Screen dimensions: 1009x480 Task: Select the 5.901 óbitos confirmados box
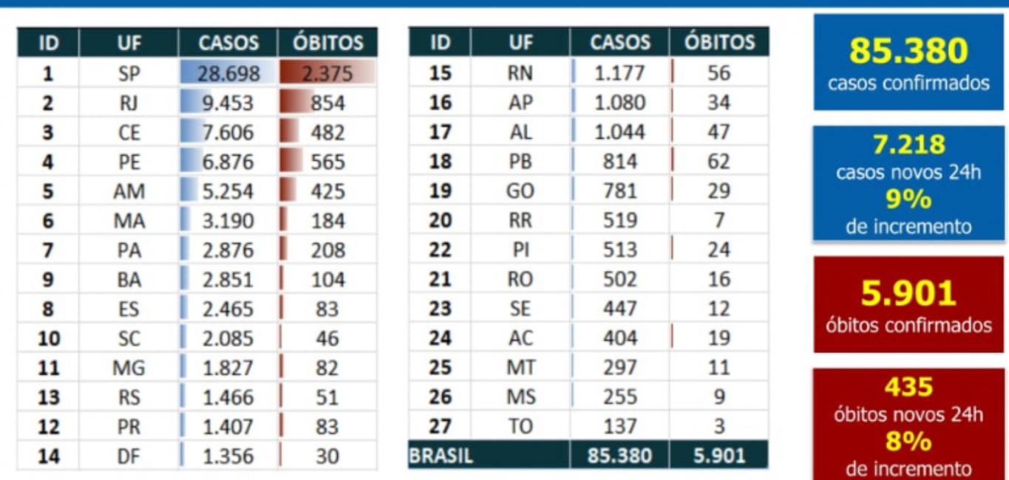908,304
